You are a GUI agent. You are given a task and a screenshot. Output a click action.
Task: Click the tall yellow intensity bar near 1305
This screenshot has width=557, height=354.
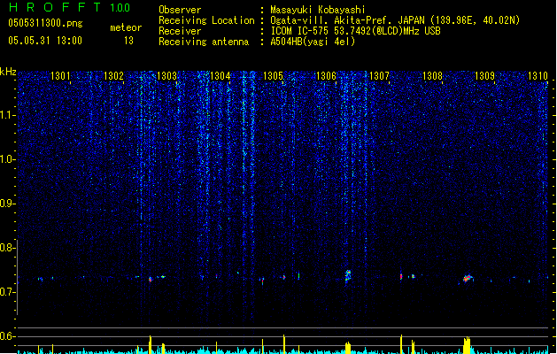(284, 344)
